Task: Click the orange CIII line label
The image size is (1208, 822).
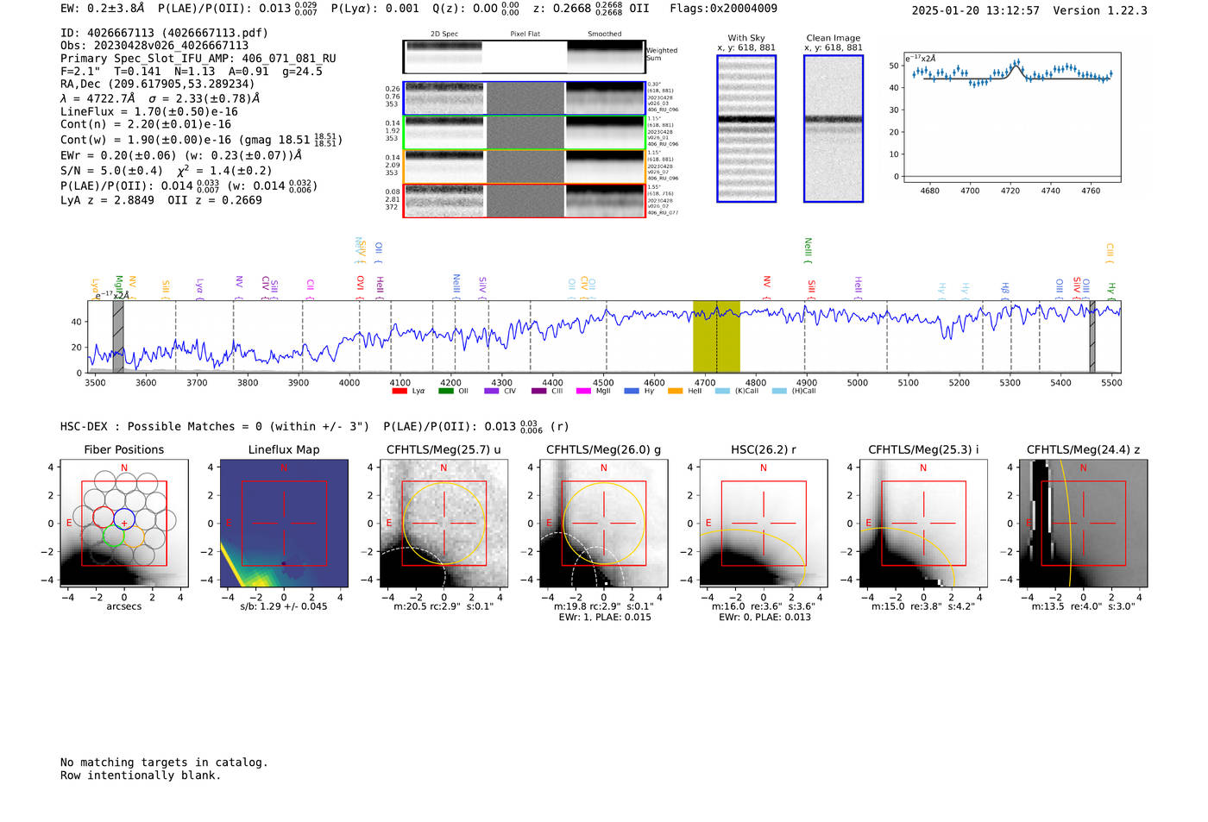Action: coord(1110,253)
